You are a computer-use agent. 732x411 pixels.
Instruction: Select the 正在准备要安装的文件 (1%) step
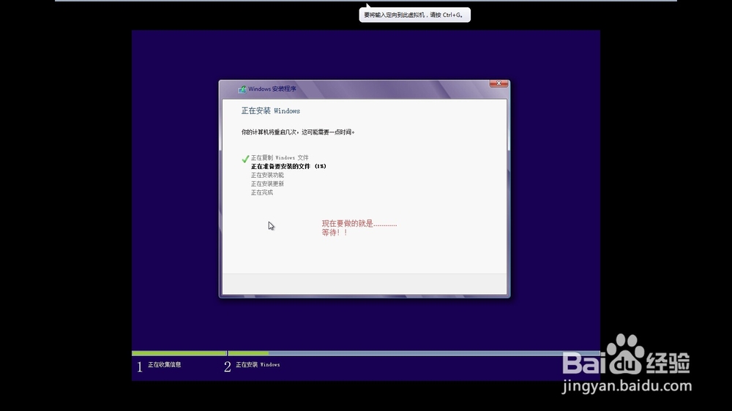[288, 166]
